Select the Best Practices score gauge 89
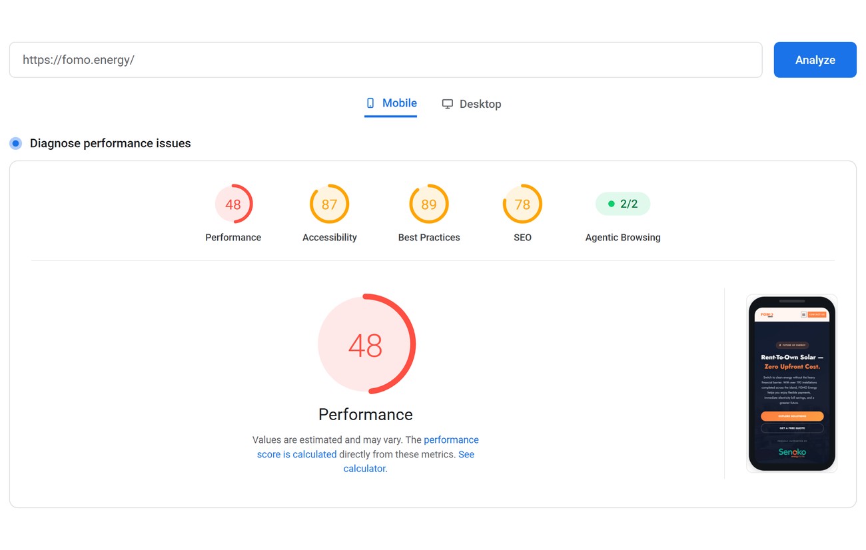The height and width of the screenshot is (550, 866). point(429,204)
